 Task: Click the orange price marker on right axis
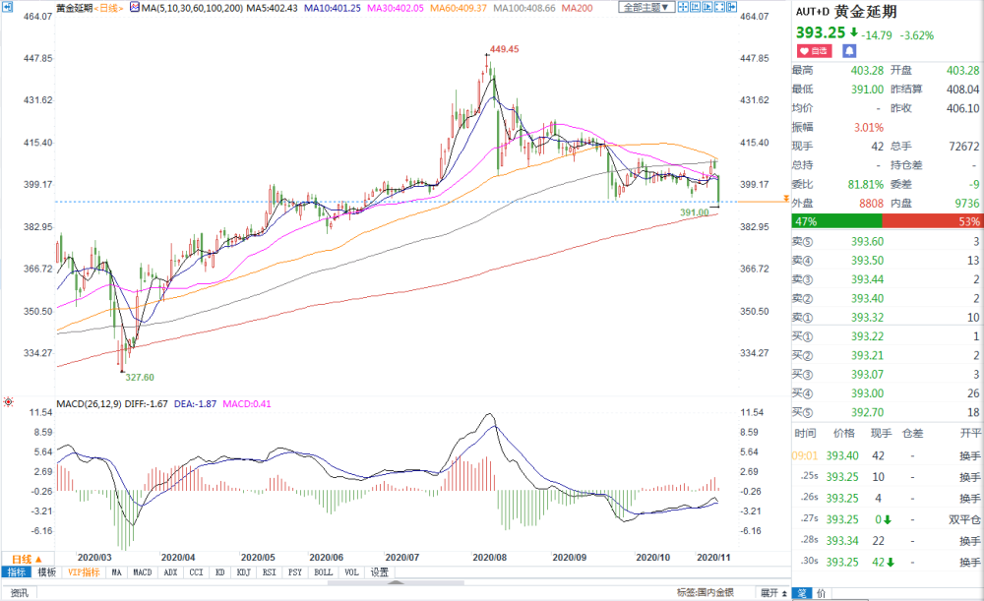[x=784, y=200]
